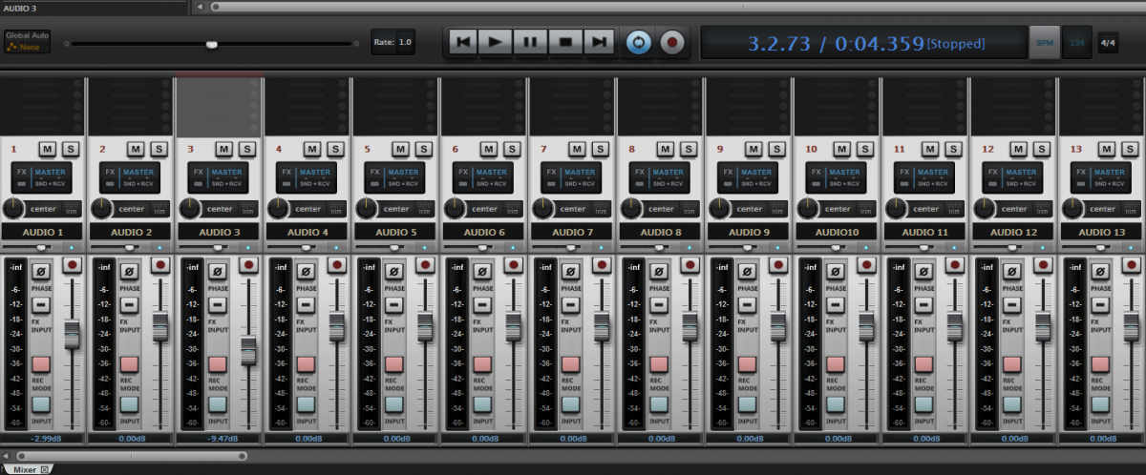This screenshot has height=475, width=1146.
Task: Toggle the blue loop repeat button
Action: (637, 42)
